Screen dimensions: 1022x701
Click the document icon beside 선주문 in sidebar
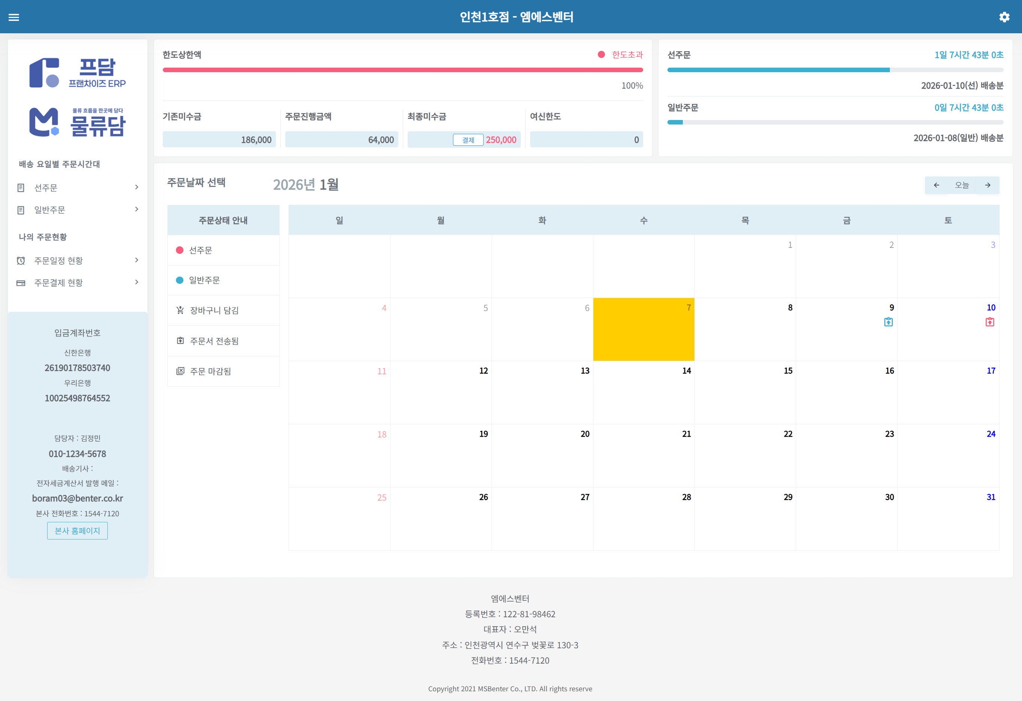click(21, 187)
